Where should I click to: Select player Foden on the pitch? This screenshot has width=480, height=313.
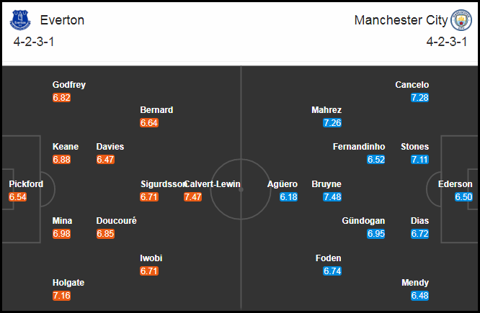click(x=328, y=258)
